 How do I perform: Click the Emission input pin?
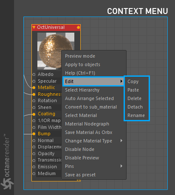pos(34,167)
